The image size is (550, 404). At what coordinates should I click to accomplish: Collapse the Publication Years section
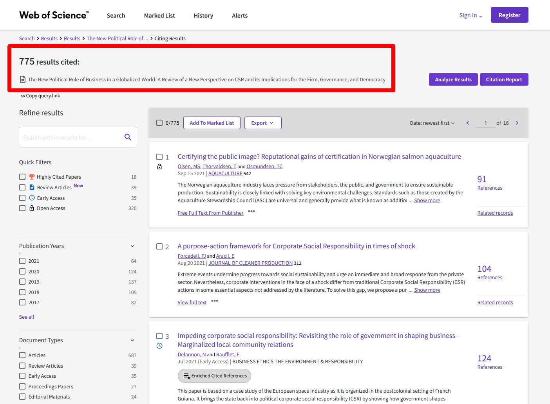(x=132, y=246)
